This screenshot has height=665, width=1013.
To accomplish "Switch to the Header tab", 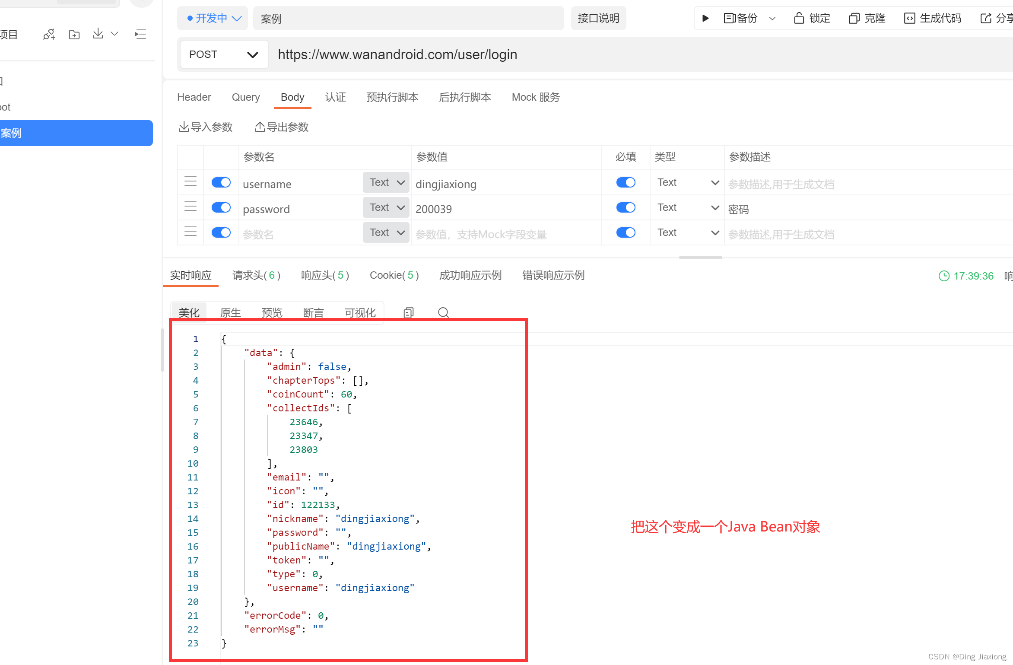I will point(194,97).
